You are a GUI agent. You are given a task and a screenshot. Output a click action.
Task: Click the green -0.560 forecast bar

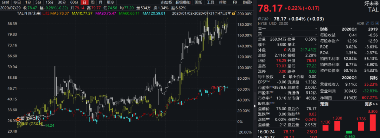click(x=349, y=132)
